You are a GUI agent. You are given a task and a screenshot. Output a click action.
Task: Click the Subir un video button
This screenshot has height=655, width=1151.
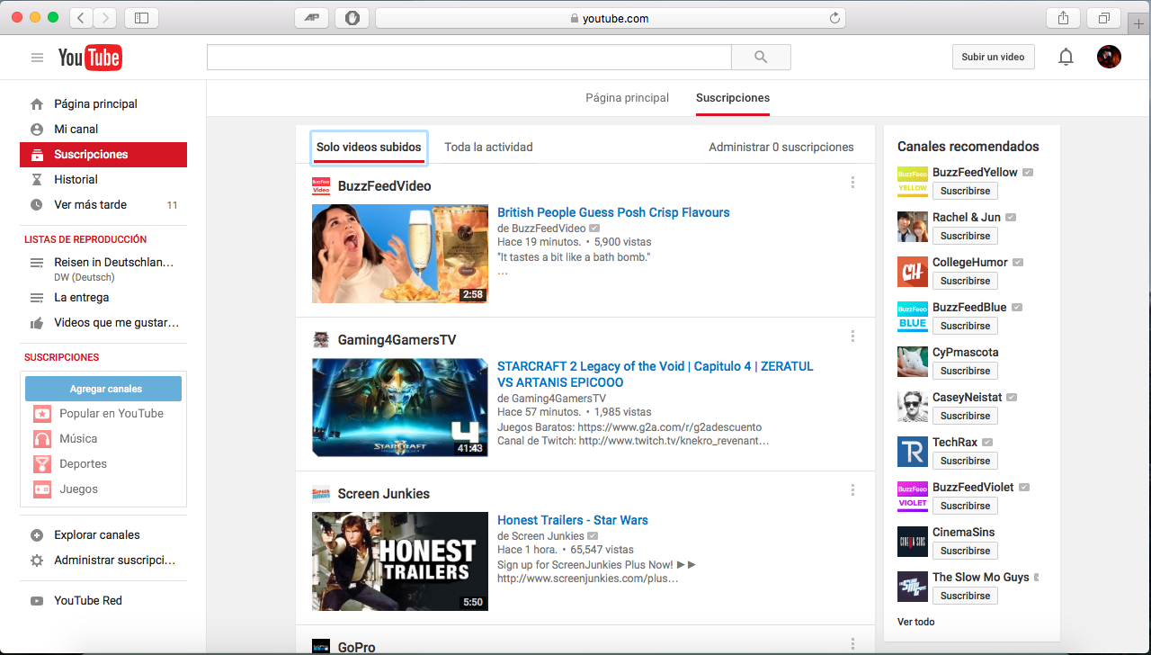993,57
